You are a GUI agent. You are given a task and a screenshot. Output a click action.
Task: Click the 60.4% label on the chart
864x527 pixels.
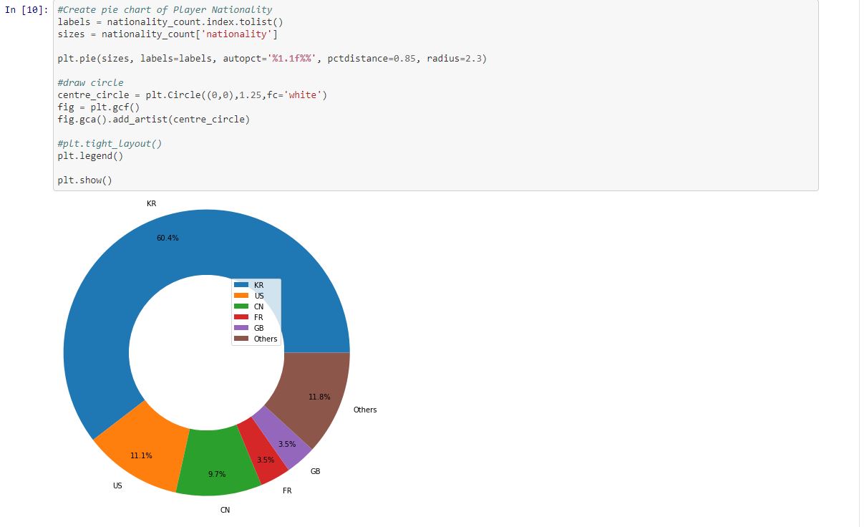168,238
